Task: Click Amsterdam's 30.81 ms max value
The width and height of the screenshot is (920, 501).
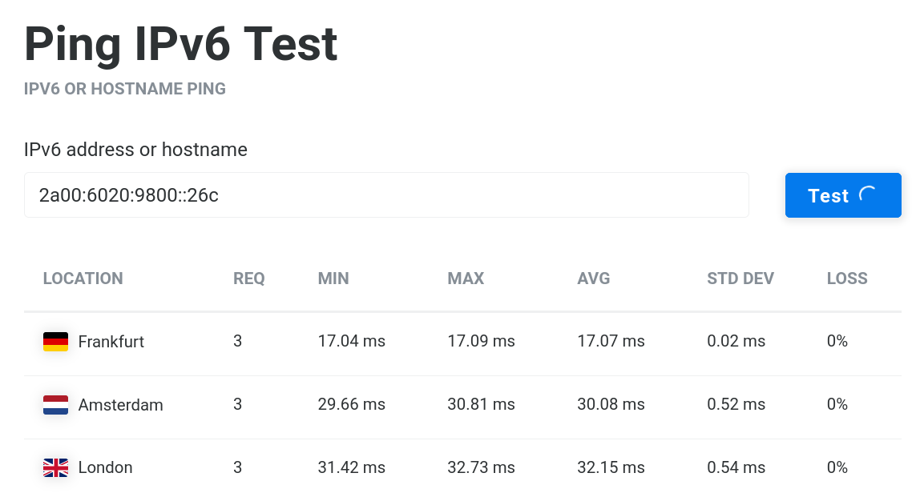Action: (x=481, y=404)
